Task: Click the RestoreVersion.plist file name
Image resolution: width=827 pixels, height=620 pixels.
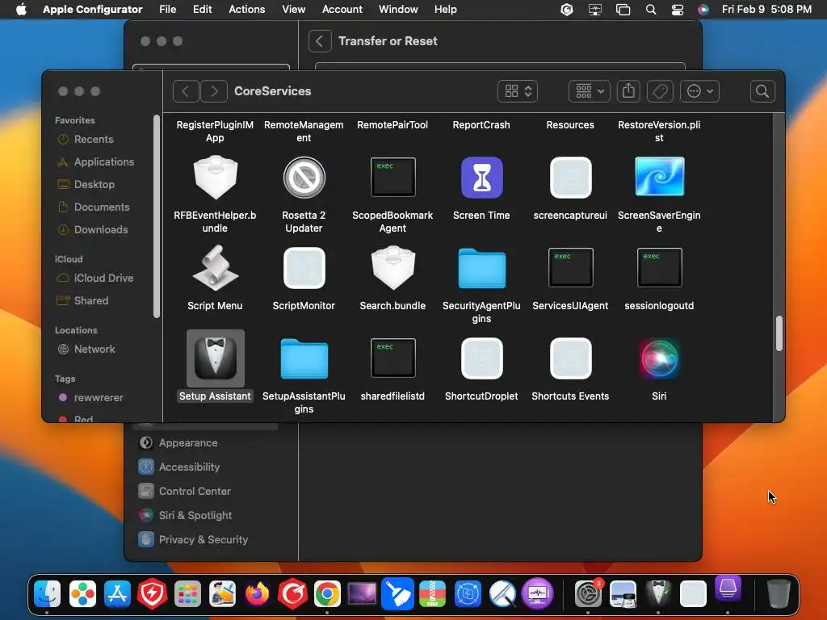Action: (x=659, y=132)
